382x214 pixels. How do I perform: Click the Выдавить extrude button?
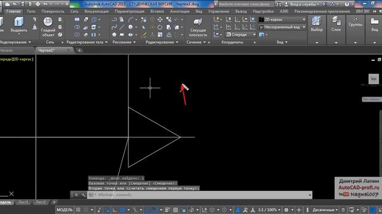(19, 25)
